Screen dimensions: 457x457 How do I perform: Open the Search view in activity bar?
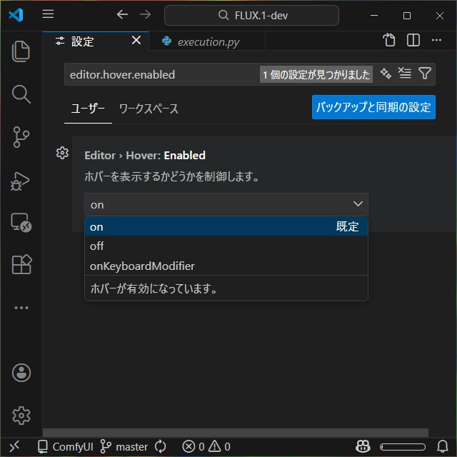tap(21, 94)
